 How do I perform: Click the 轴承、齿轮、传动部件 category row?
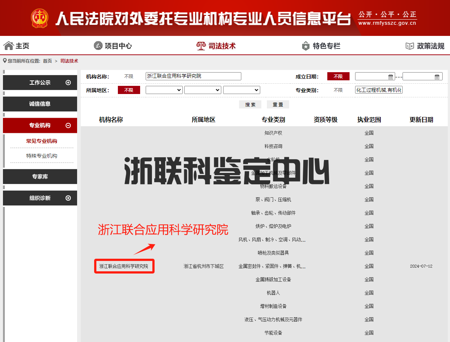[274, 213]
